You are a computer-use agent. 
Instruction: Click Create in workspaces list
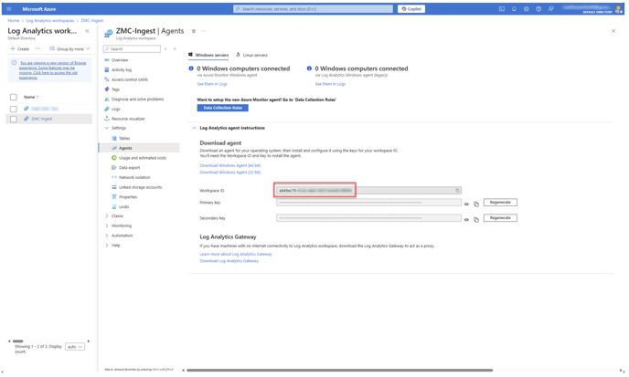tap(20, 49)
